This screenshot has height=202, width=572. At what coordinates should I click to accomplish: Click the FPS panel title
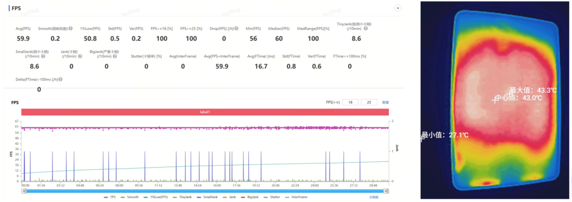[16, 8]
